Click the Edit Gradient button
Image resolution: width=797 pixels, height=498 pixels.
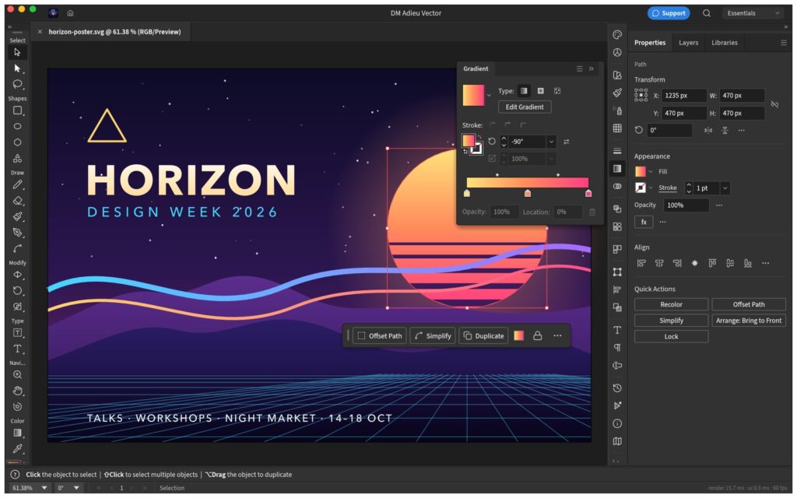(525, 107)
